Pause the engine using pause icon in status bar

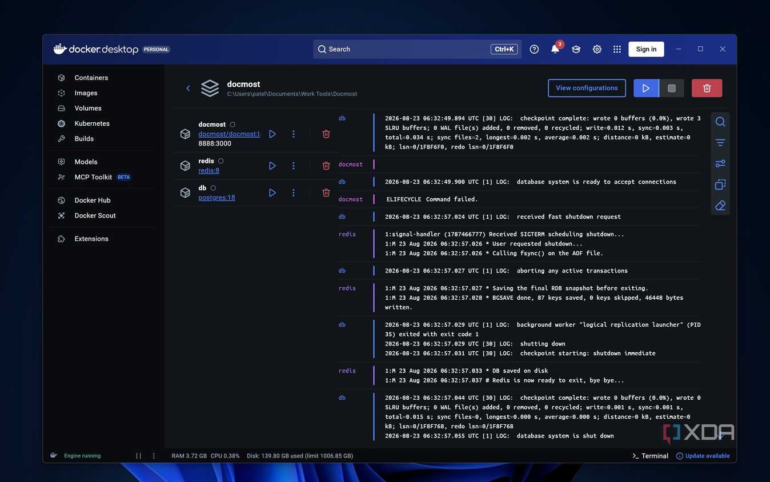pyautogui.click(x=138, y=456)
